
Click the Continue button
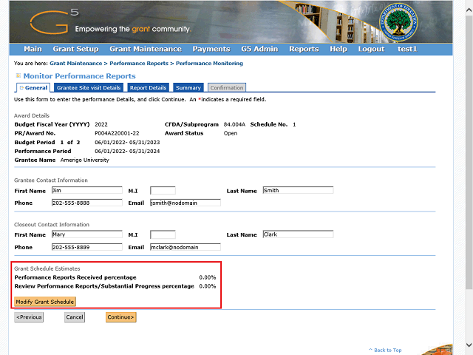click(121, 317)
